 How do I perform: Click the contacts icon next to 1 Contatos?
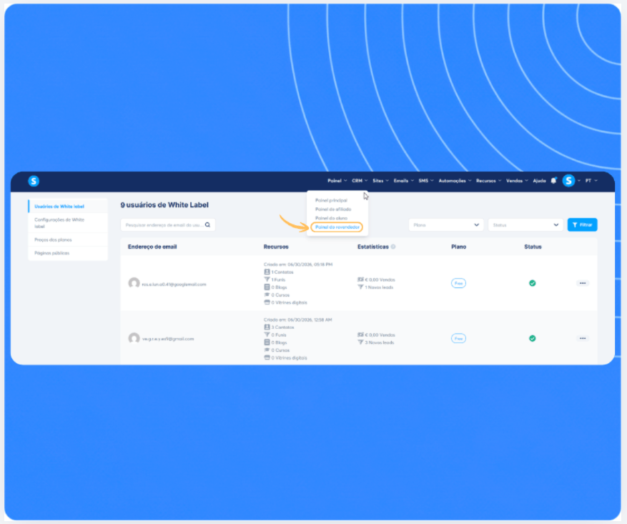[267, 272]
